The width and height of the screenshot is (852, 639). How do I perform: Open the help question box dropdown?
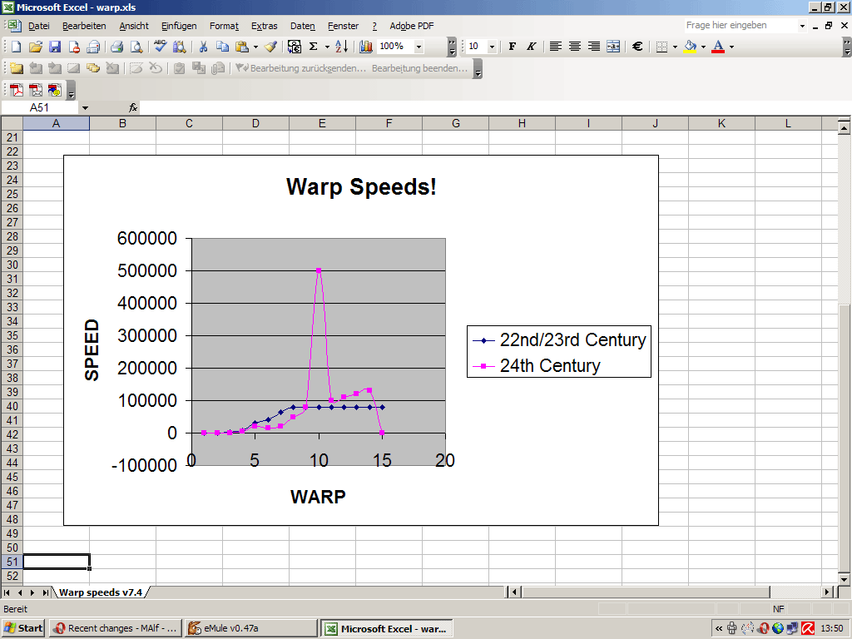click(802, 26)
